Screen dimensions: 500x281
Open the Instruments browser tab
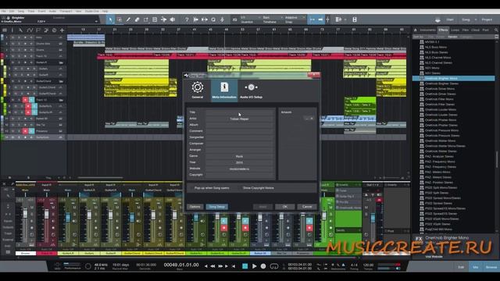coord(427,30)
